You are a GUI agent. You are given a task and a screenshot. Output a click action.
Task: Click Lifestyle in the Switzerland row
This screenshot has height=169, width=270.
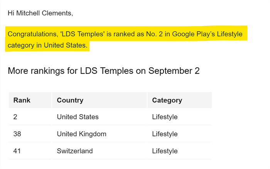pyautogui.click(x=165, y=151)
